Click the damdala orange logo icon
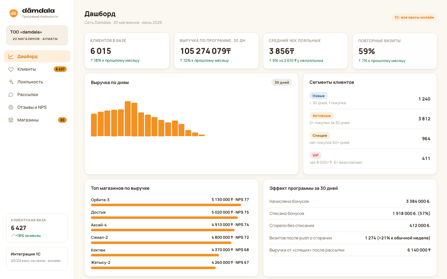Image resolution: width=447 pixels, height=279 pixels. [x=13, y=13]
